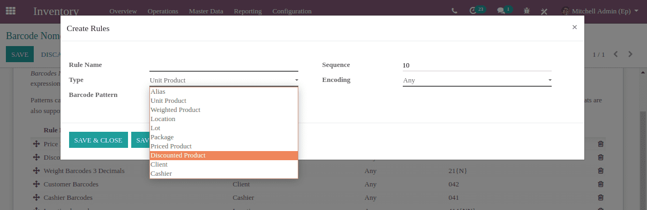
Task: Click the 21{N} barcode pattern cell
Action: coord(457,170)
